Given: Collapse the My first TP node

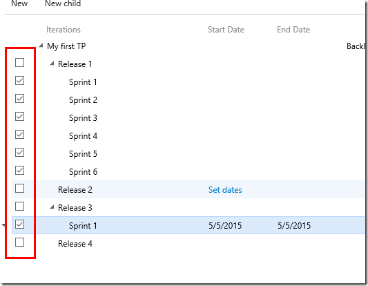Looking at the screenshot, I should (x=41, y=46).
